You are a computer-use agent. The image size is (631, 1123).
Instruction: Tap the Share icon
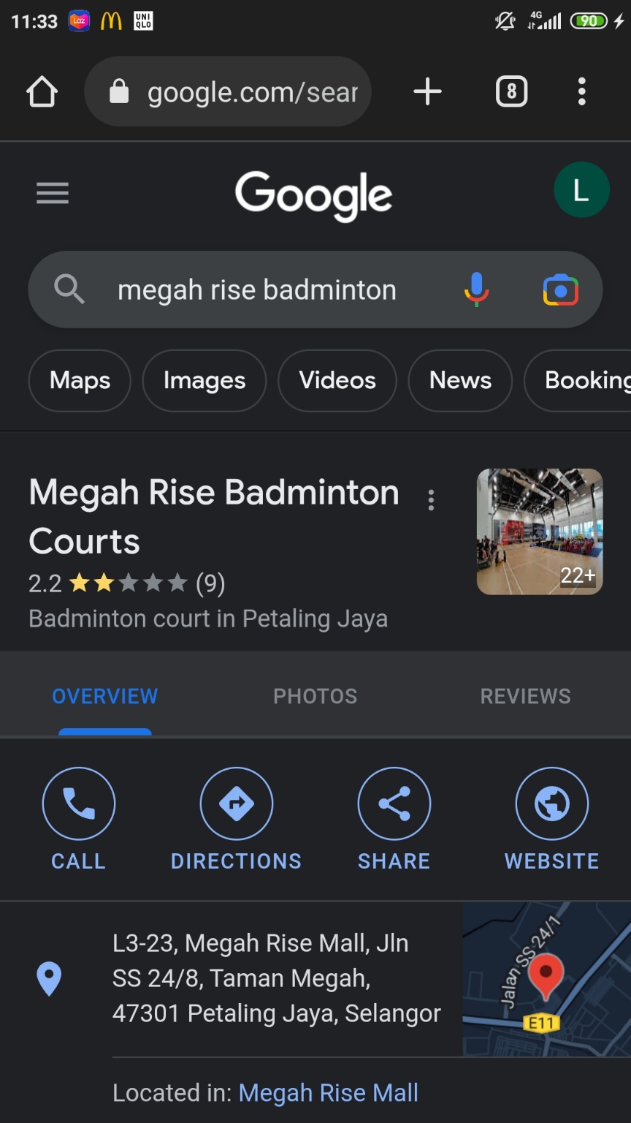coord(394,804)
